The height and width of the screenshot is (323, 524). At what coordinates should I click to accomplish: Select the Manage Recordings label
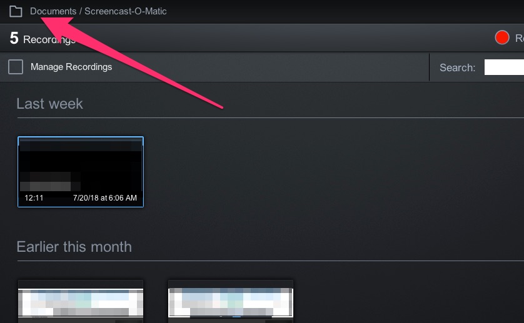(x=71, y=67)
